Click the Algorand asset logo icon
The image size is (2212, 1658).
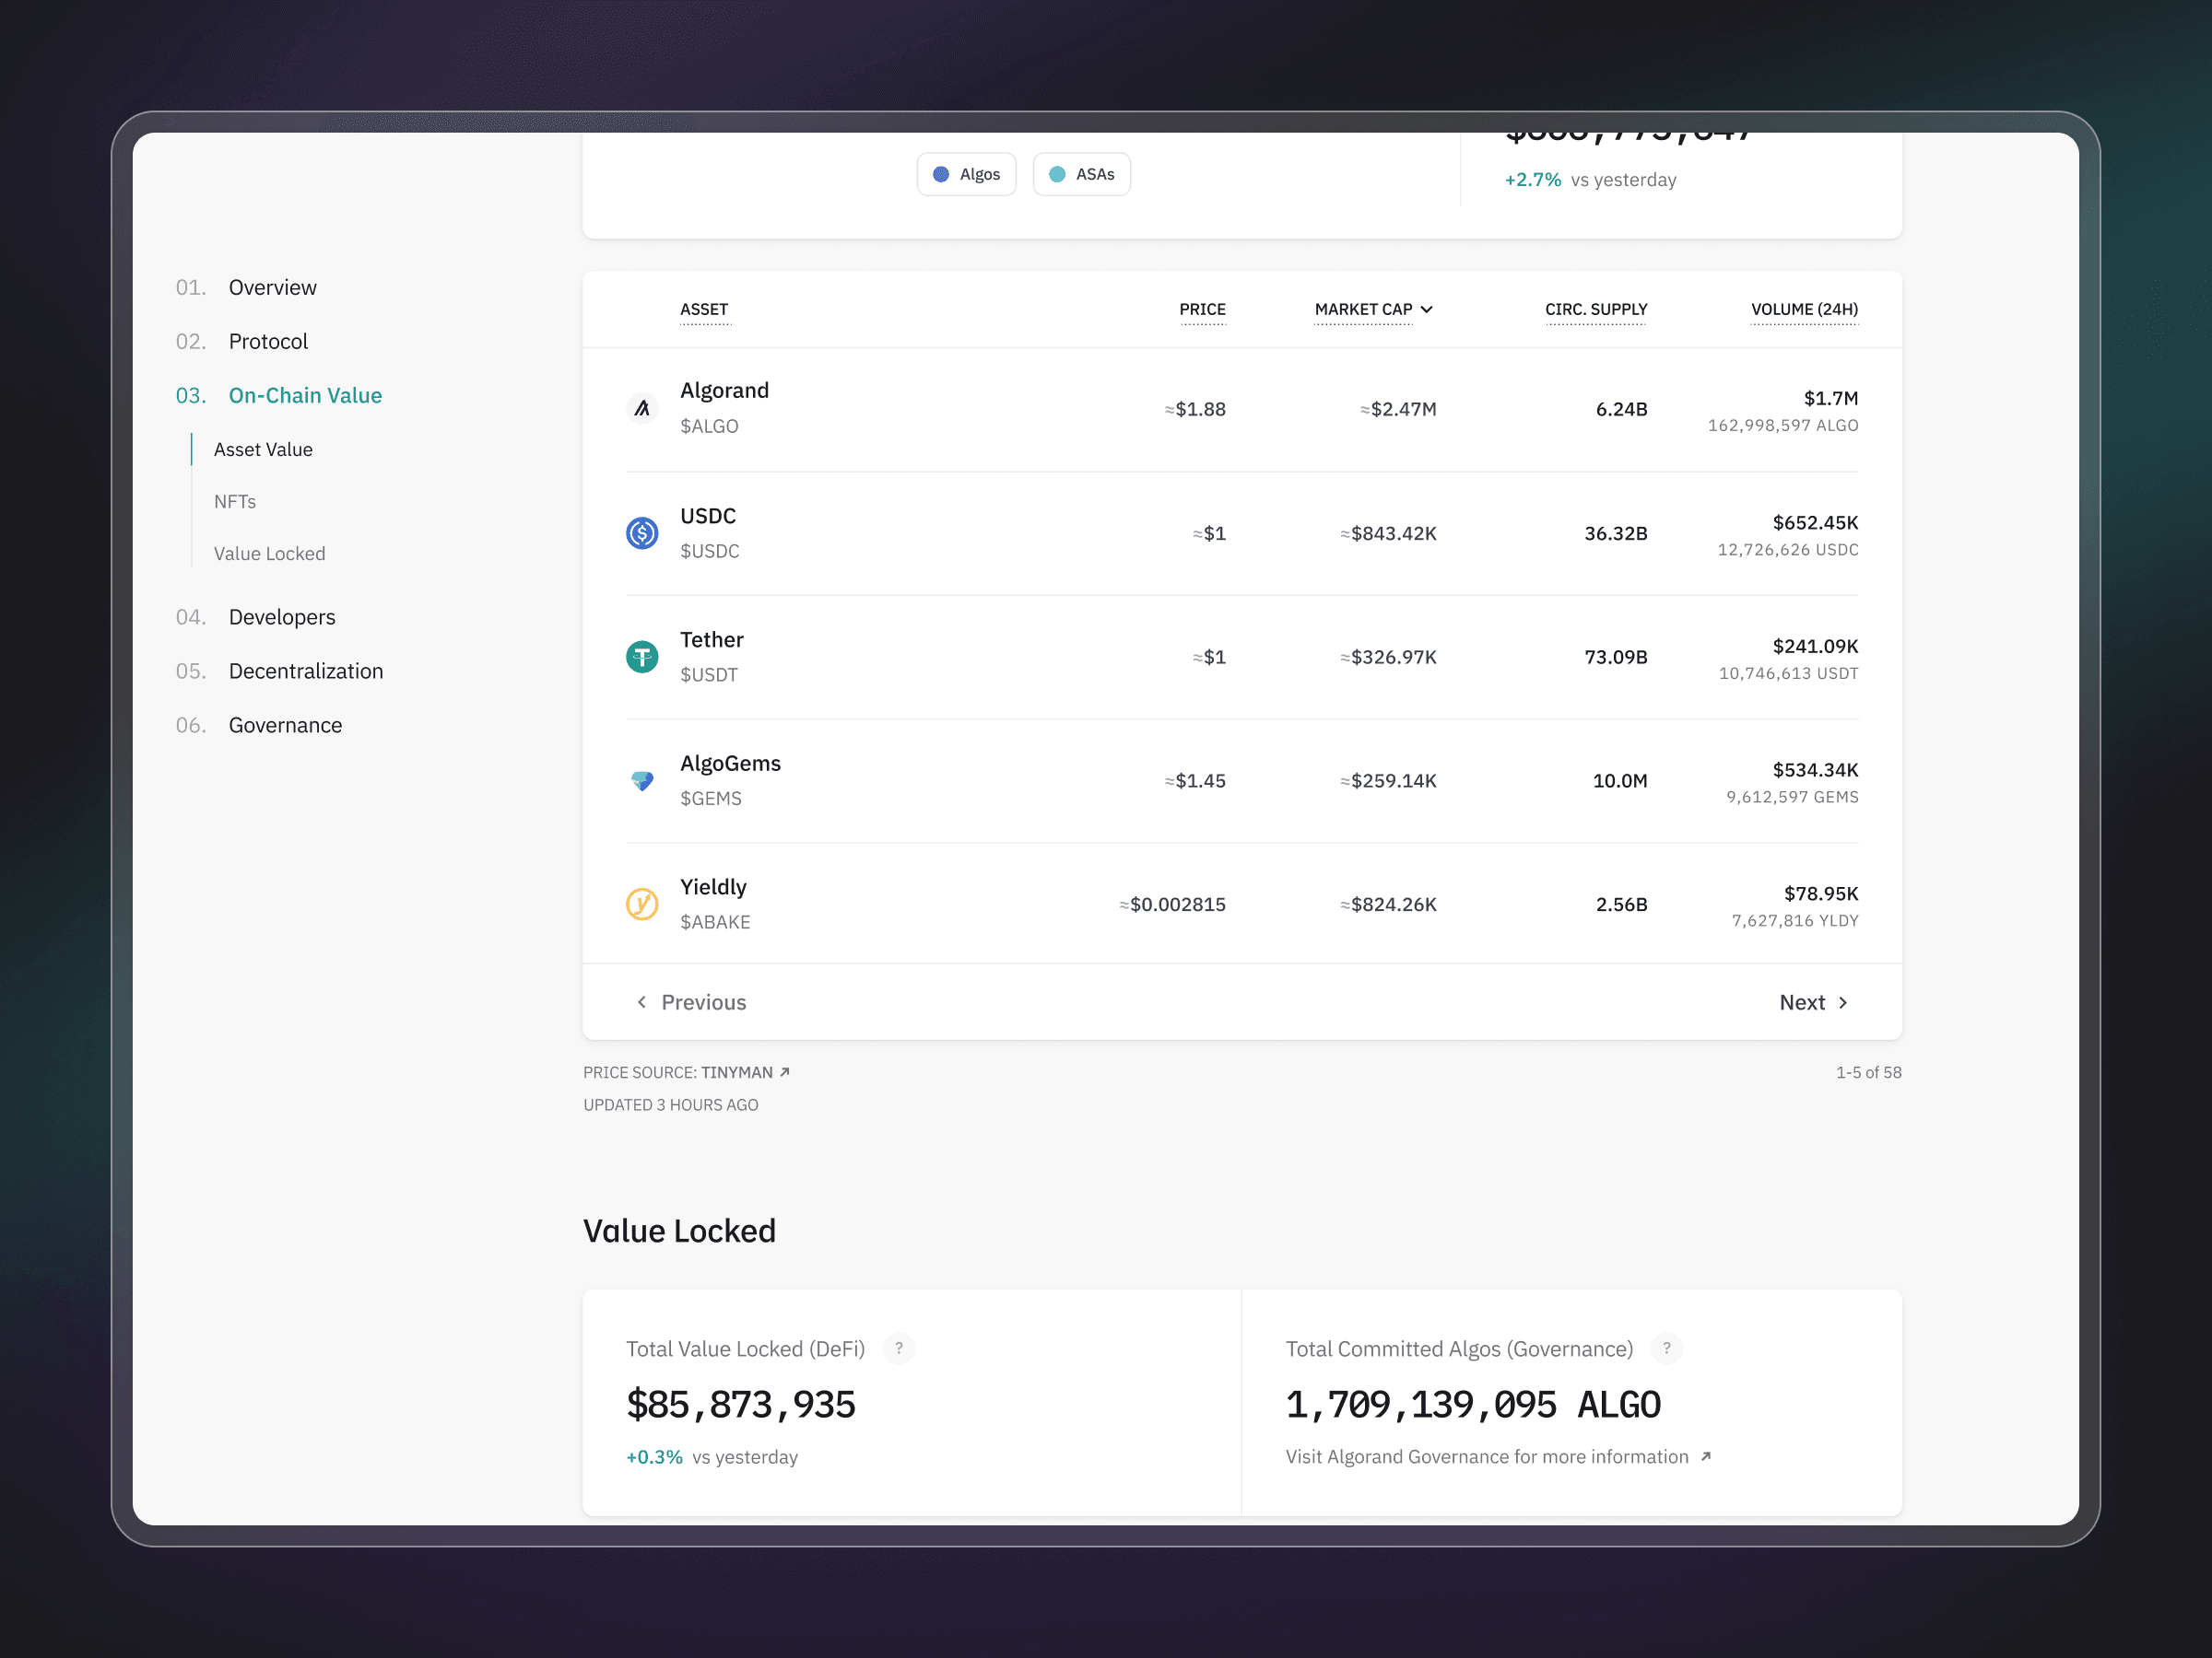tap(642, 409)
